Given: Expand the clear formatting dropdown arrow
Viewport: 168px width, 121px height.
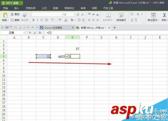Looking at the screenshot, I should [x=75, y=20].
